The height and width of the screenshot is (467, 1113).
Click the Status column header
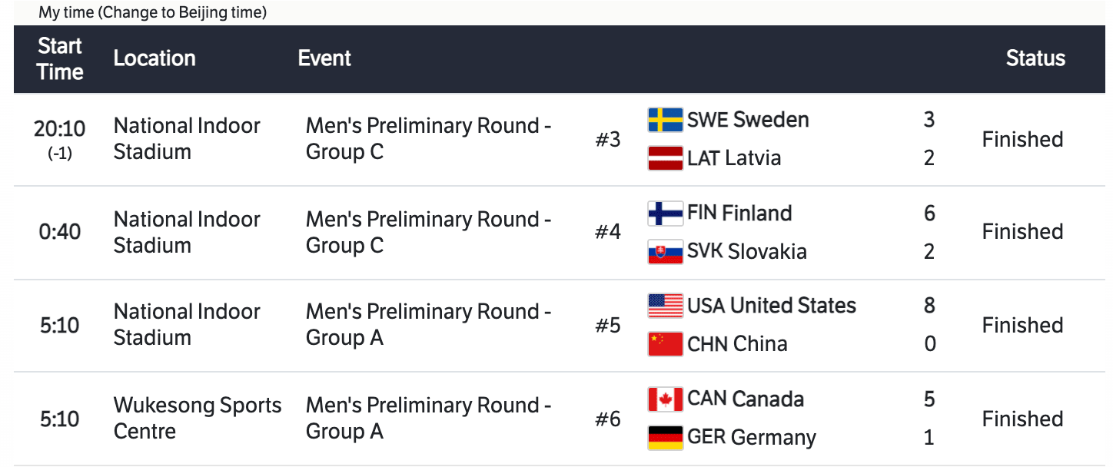[x=1035, y=58]
